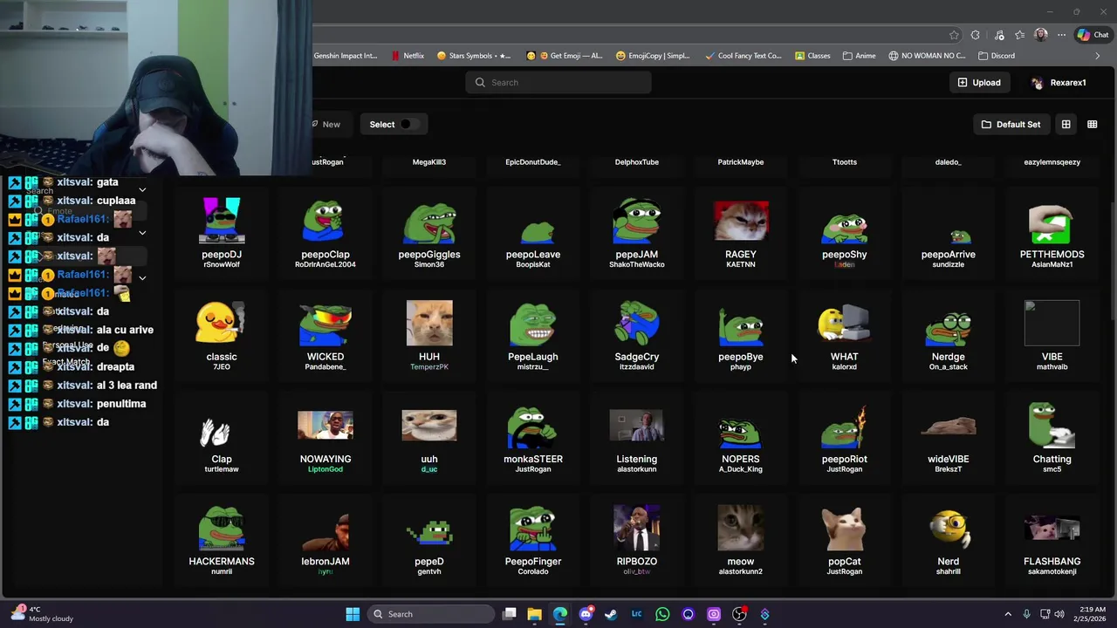Viewport: 1117px width, 628px height.
Task: Focus the emote Search field
Action: 558,82
